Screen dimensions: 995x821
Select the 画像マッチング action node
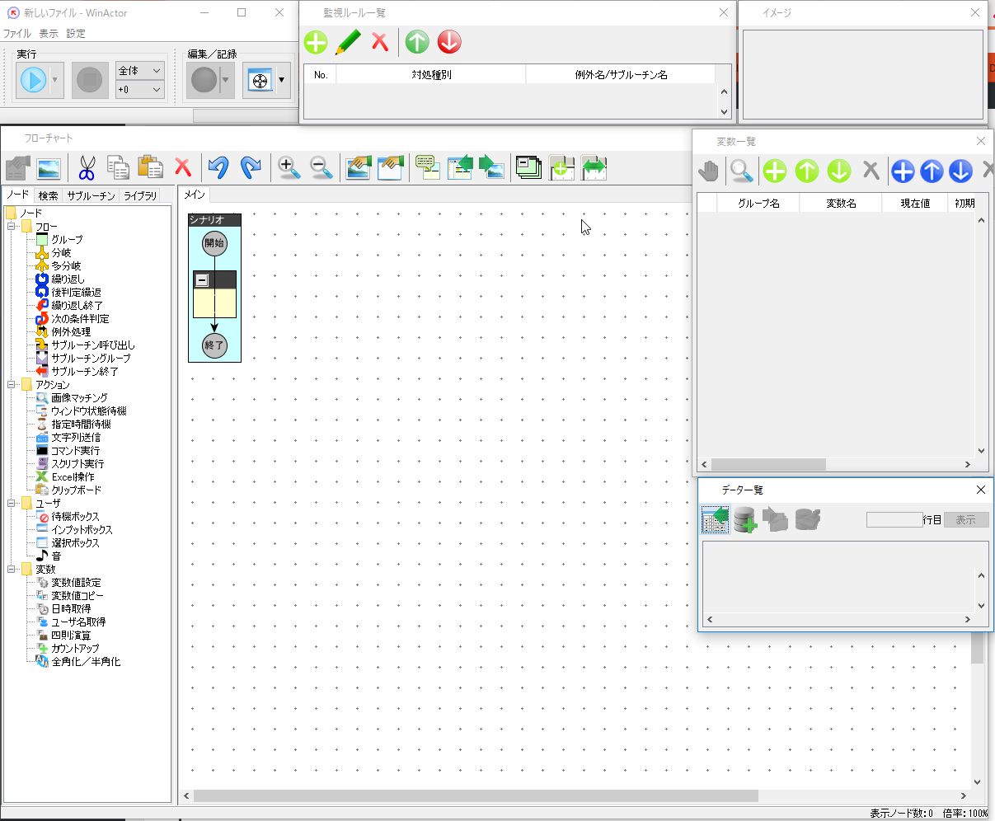[79, 398]
